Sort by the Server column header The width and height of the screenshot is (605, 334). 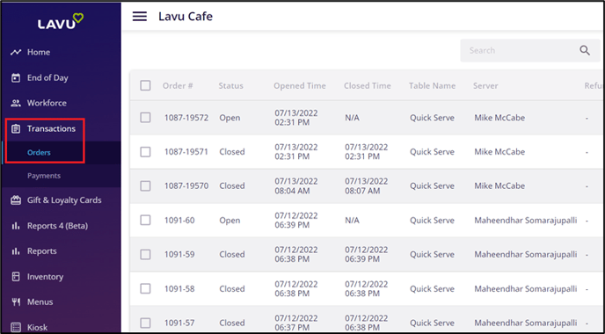(x=485, y=85)
